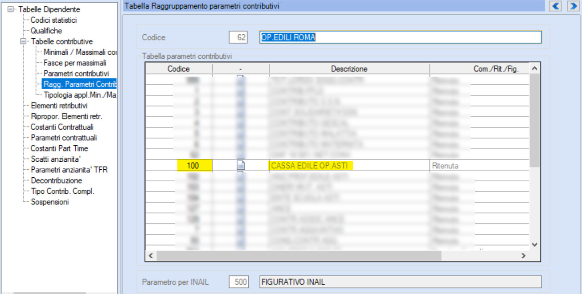Click the table's vertical scroll down arrow
The height and width of the screenshot is (294, 582).
535,245
